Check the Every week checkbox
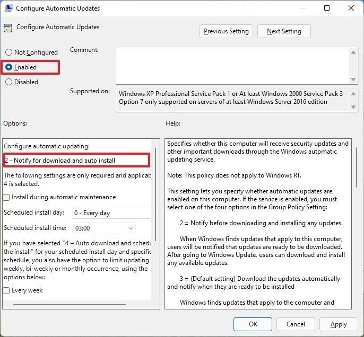This screenshot has height=337, width=364. (6, 291)
